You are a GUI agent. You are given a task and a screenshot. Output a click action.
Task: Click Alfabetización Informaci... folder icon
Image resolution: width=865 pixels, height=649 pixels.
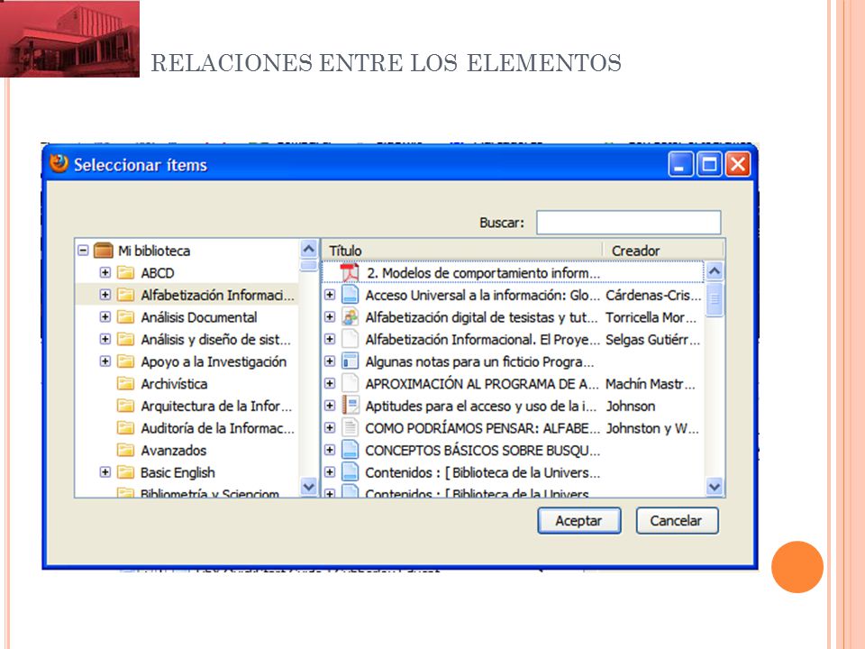click(x=126, y=295)
